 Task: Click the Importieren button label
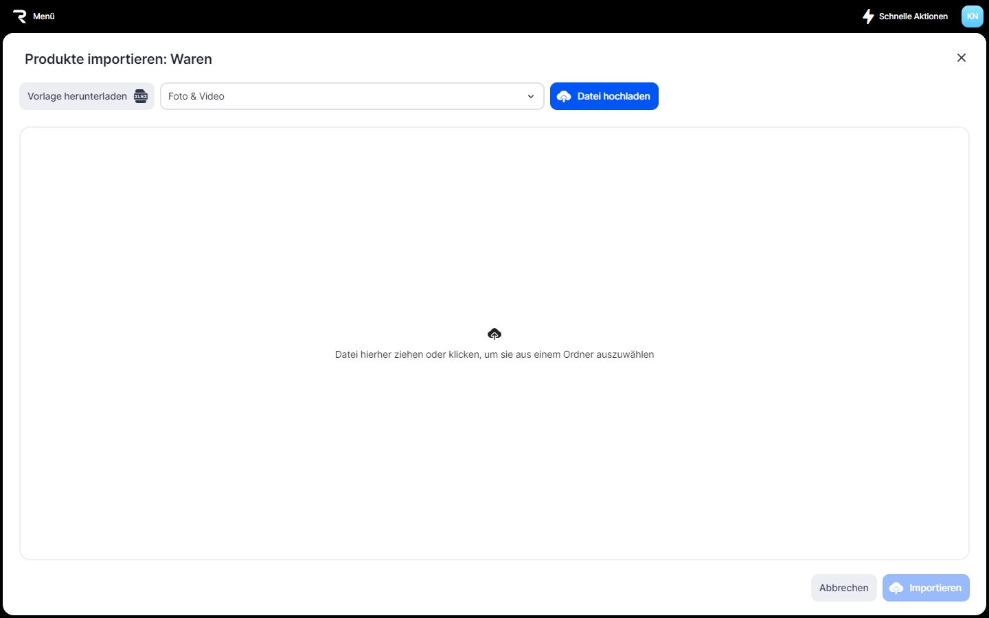935,588
